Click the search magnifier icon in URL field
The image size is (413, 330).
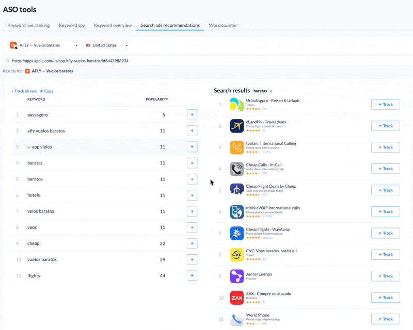(7, 61)
